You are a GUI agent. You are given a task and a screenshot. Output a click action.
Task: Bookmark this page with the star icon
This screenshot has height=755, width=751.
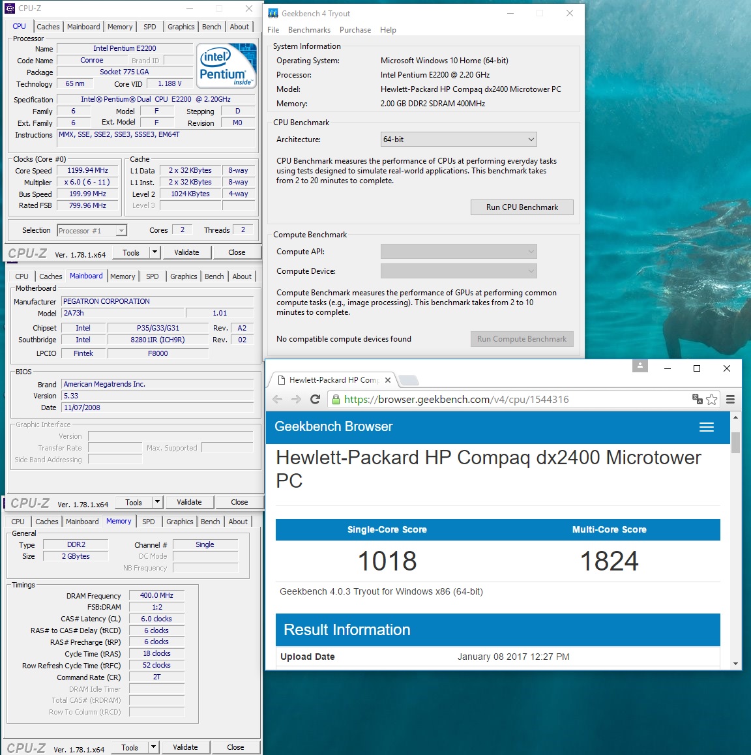click(x=711, y=399)
